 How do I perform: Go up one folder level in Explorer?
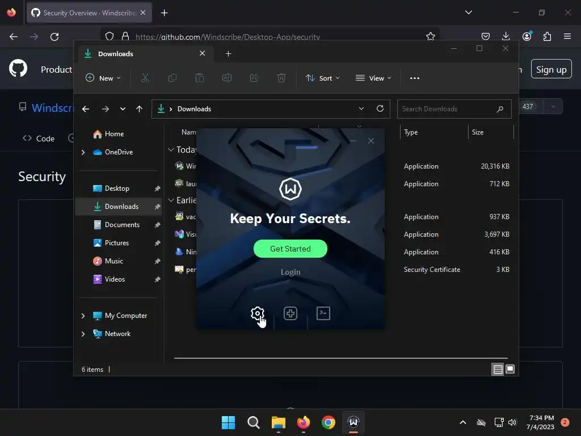tap(139, 109)
